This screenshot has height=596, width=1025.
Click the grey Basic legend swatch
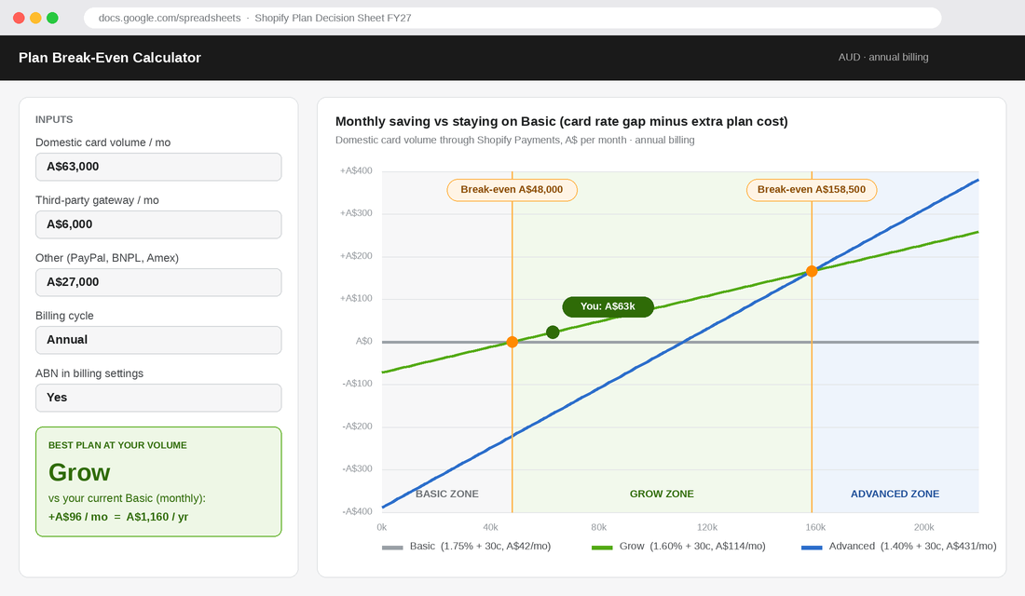click(392, 547)
